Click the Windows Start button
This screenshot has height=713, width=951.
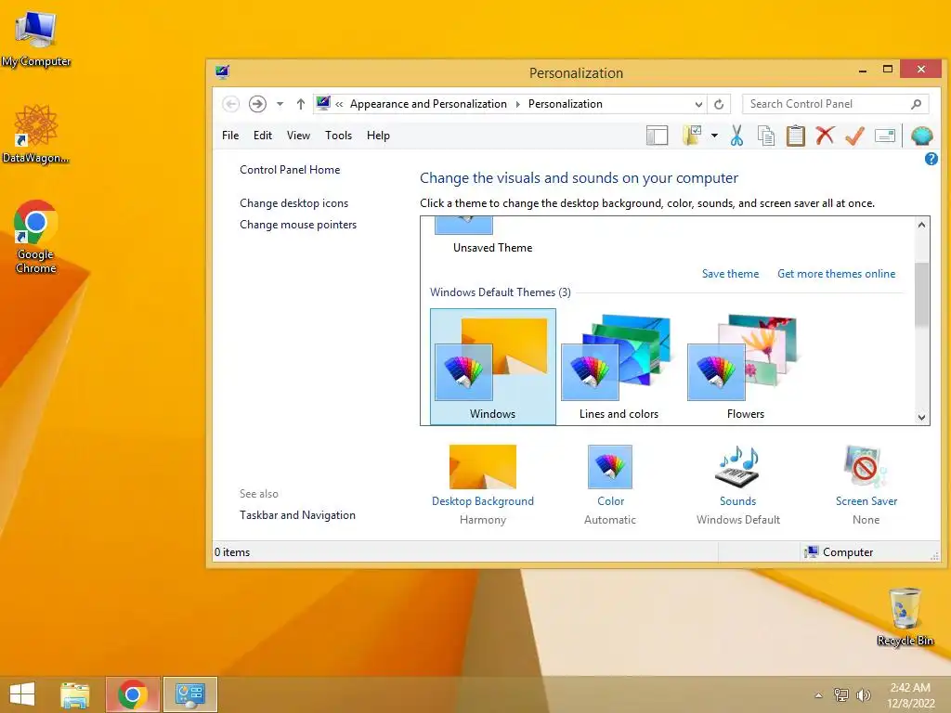pyautogui.click(x=22, y=694)
